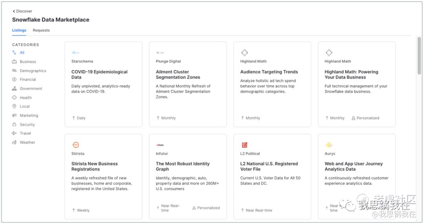
Task: Filter listings by Demographics label
Action: pos(33,71)
